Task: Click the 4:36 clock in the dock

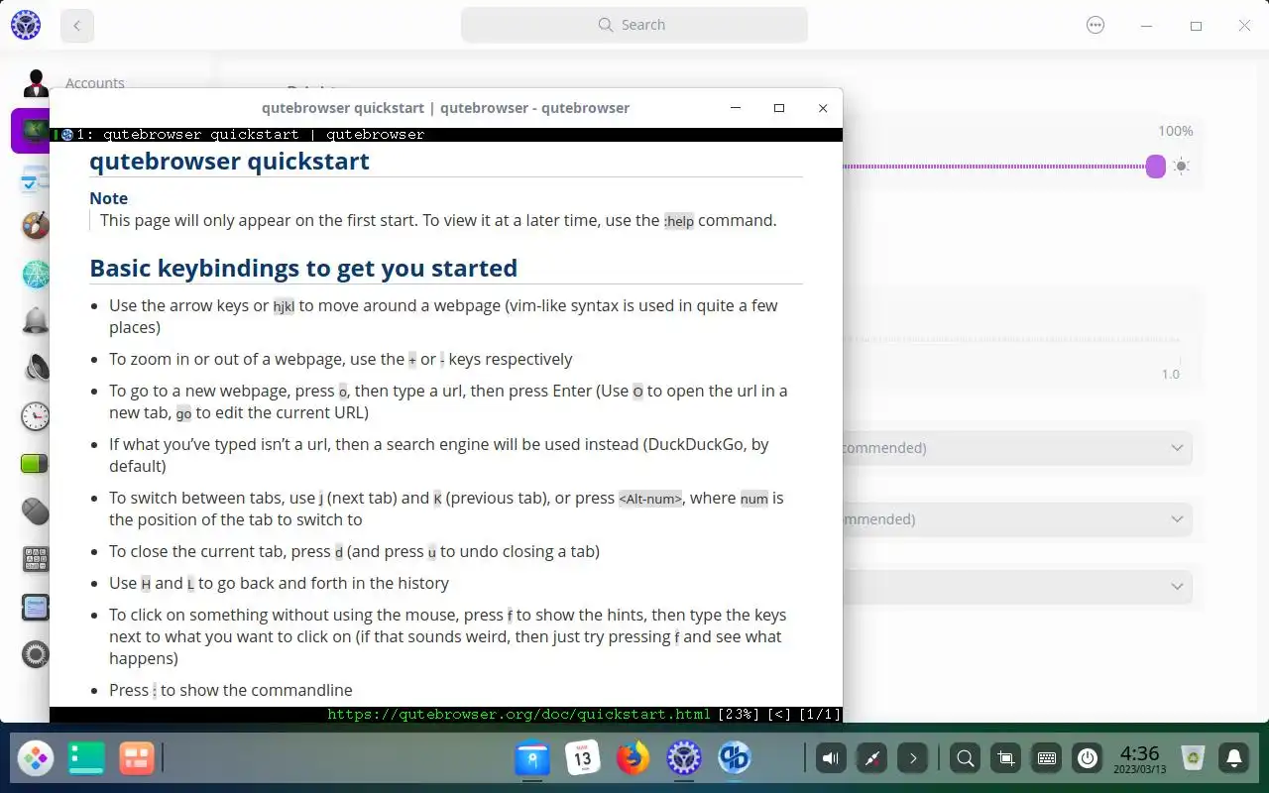Action: [1139, 759]
